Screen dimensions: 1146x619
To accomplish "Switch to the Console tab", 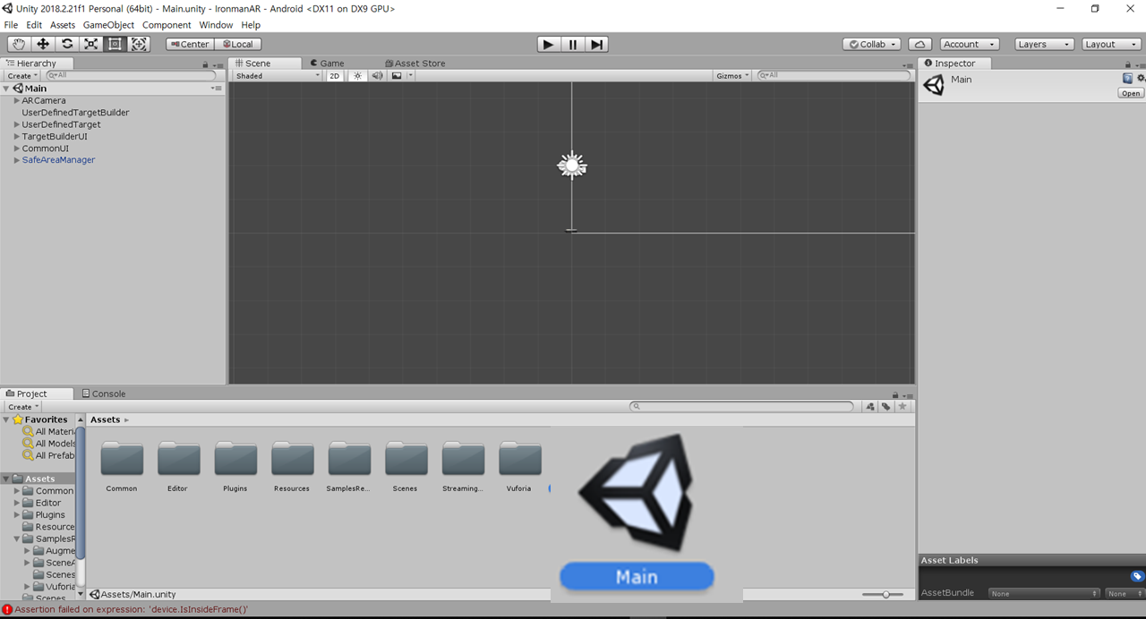I will pyautogui.click(x=103, y=394).
